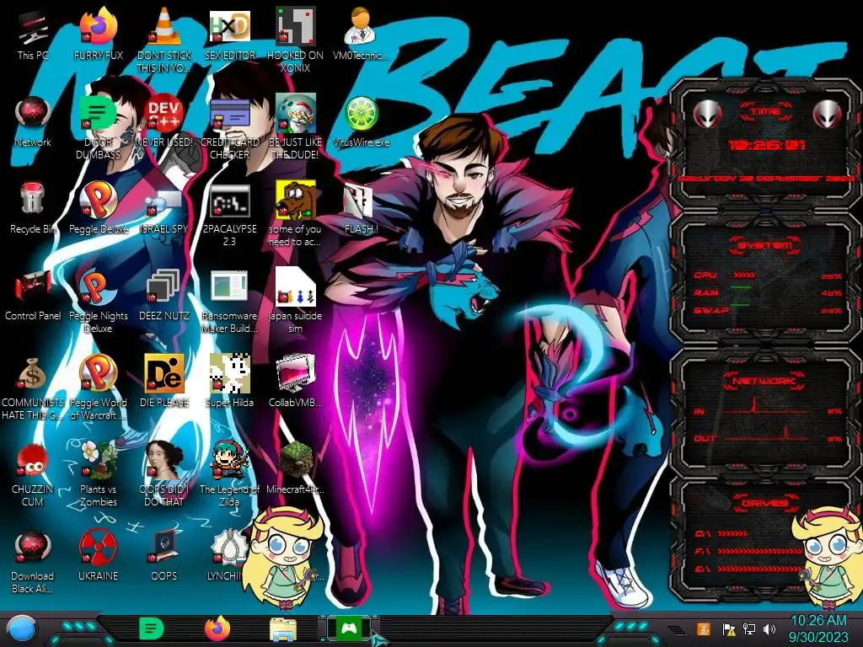This screenshot has width=863, height=647.
Task: Open COMMUNISTS HATE THIS G... money bag icon
Action: 33,388
